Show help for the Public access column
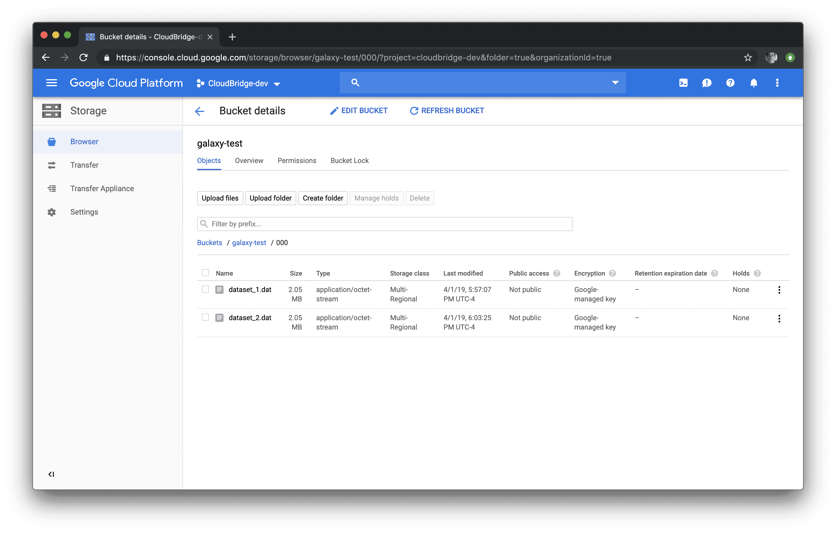The image size is (836, 533). click(556, 274)
